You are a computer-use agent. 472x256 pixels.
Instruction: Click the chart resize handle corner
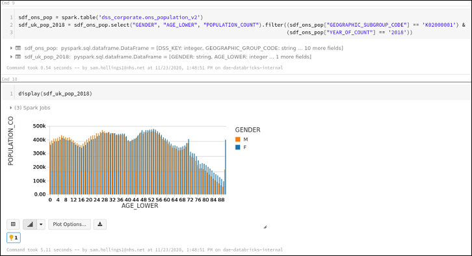[x=265, y=227]
